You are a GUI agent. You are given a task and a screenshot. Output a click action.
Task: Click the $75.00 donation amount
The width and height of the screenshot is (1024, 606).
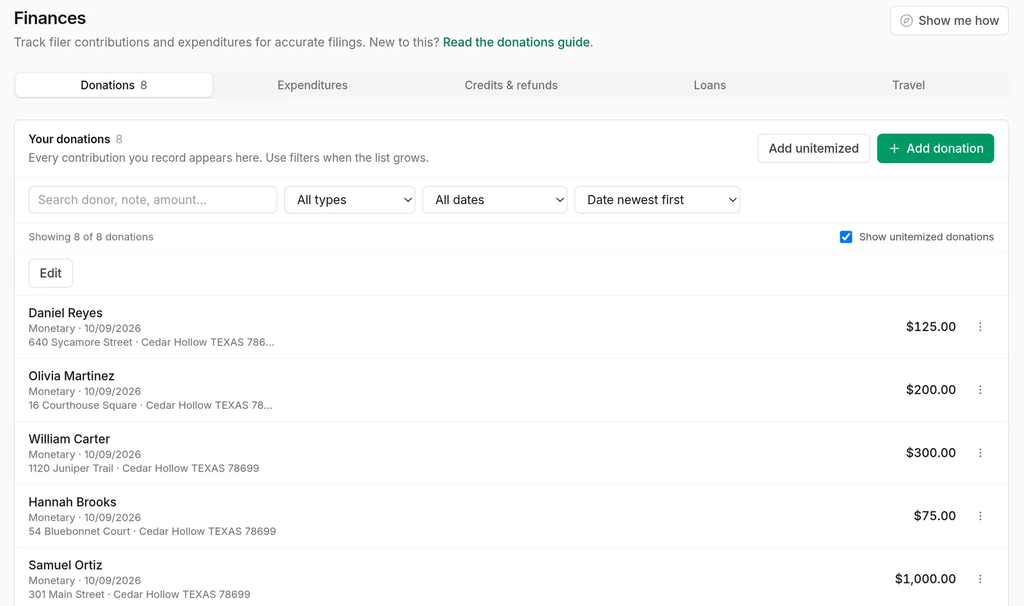934,516
